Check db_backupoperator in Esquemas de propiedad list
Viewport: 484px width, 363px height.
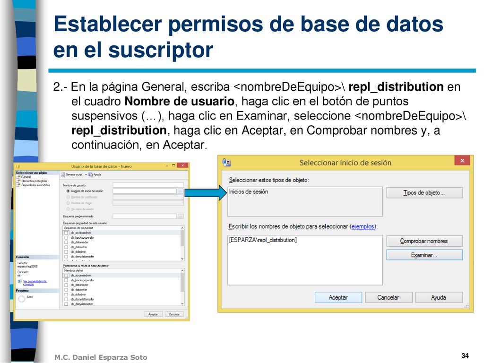click(66, 238)
